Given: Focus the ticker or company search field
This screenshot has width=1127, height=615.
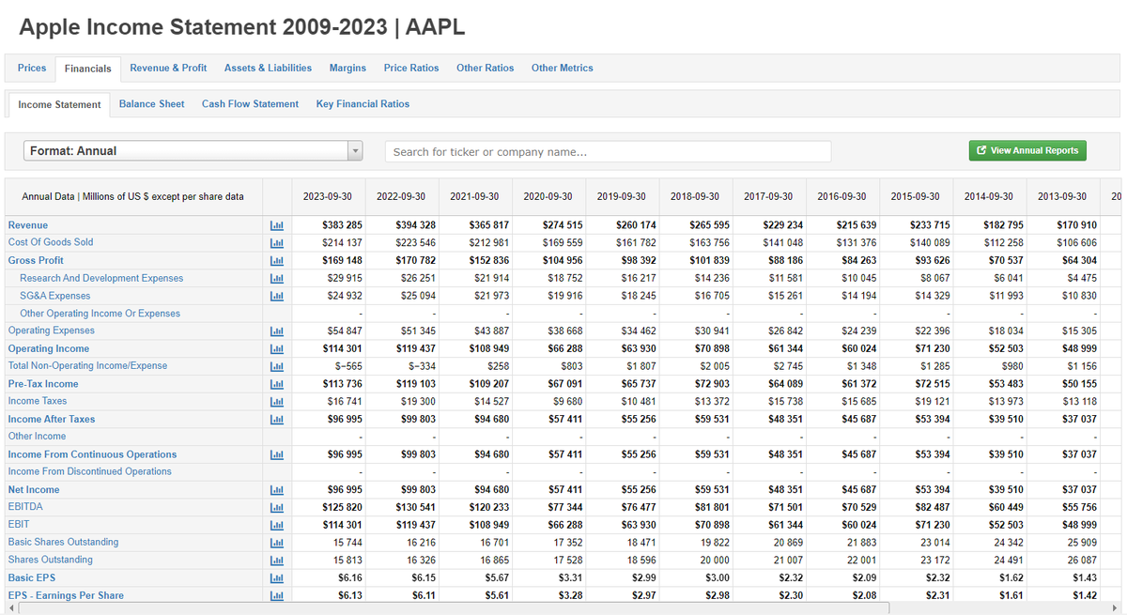Looking at the screenshot, I should pyautogui.click(x=608, y=151).
